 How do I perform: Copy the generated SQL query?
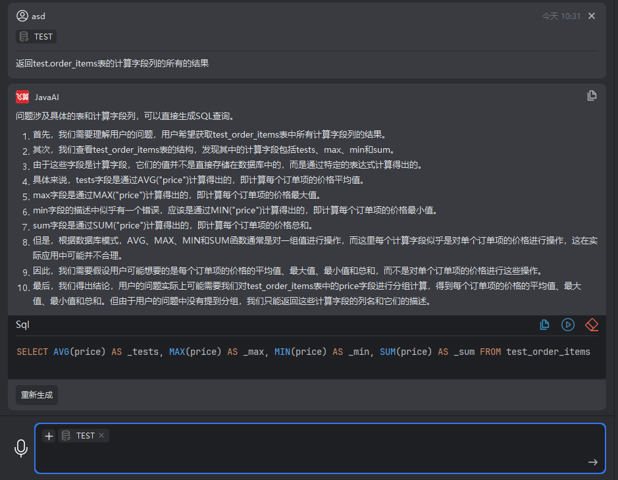pyautogui.click(x=544, y=325)
